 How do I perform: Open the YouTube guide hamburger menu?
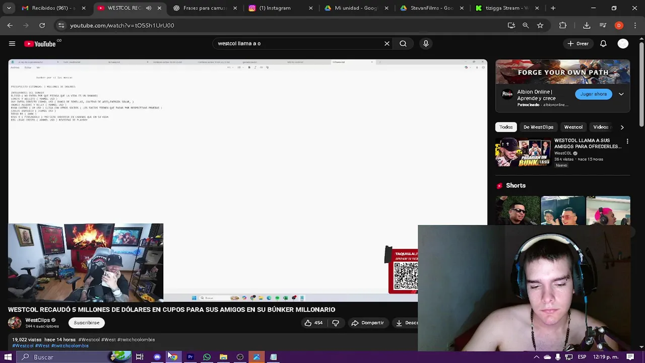click(x=12, y=43)
